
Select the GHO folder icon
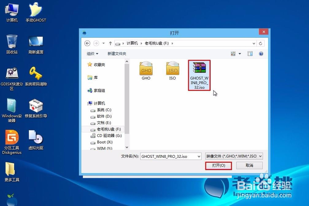[x=146, y=71]
